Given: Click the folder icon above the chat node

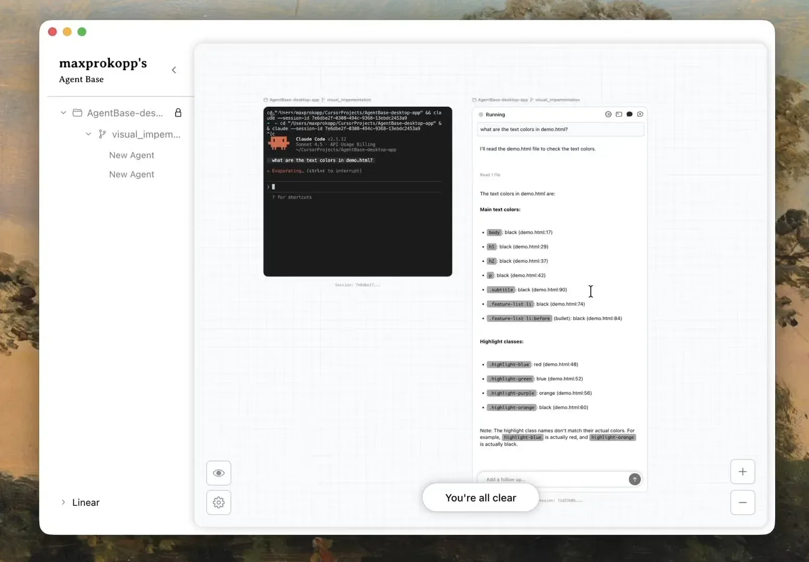Looking at the screenshot, I should click(x=474, y=100).
